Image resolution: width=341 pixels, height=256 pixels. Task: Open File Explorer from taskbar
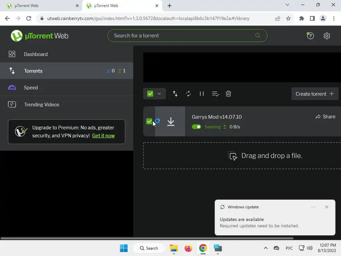tap(174, 248)
